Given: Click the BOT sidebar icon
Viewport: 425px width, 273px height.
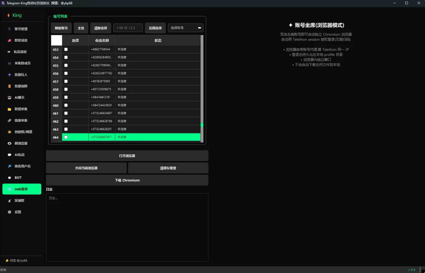Looking at the screenshot, I should click(x=9, y=178).
